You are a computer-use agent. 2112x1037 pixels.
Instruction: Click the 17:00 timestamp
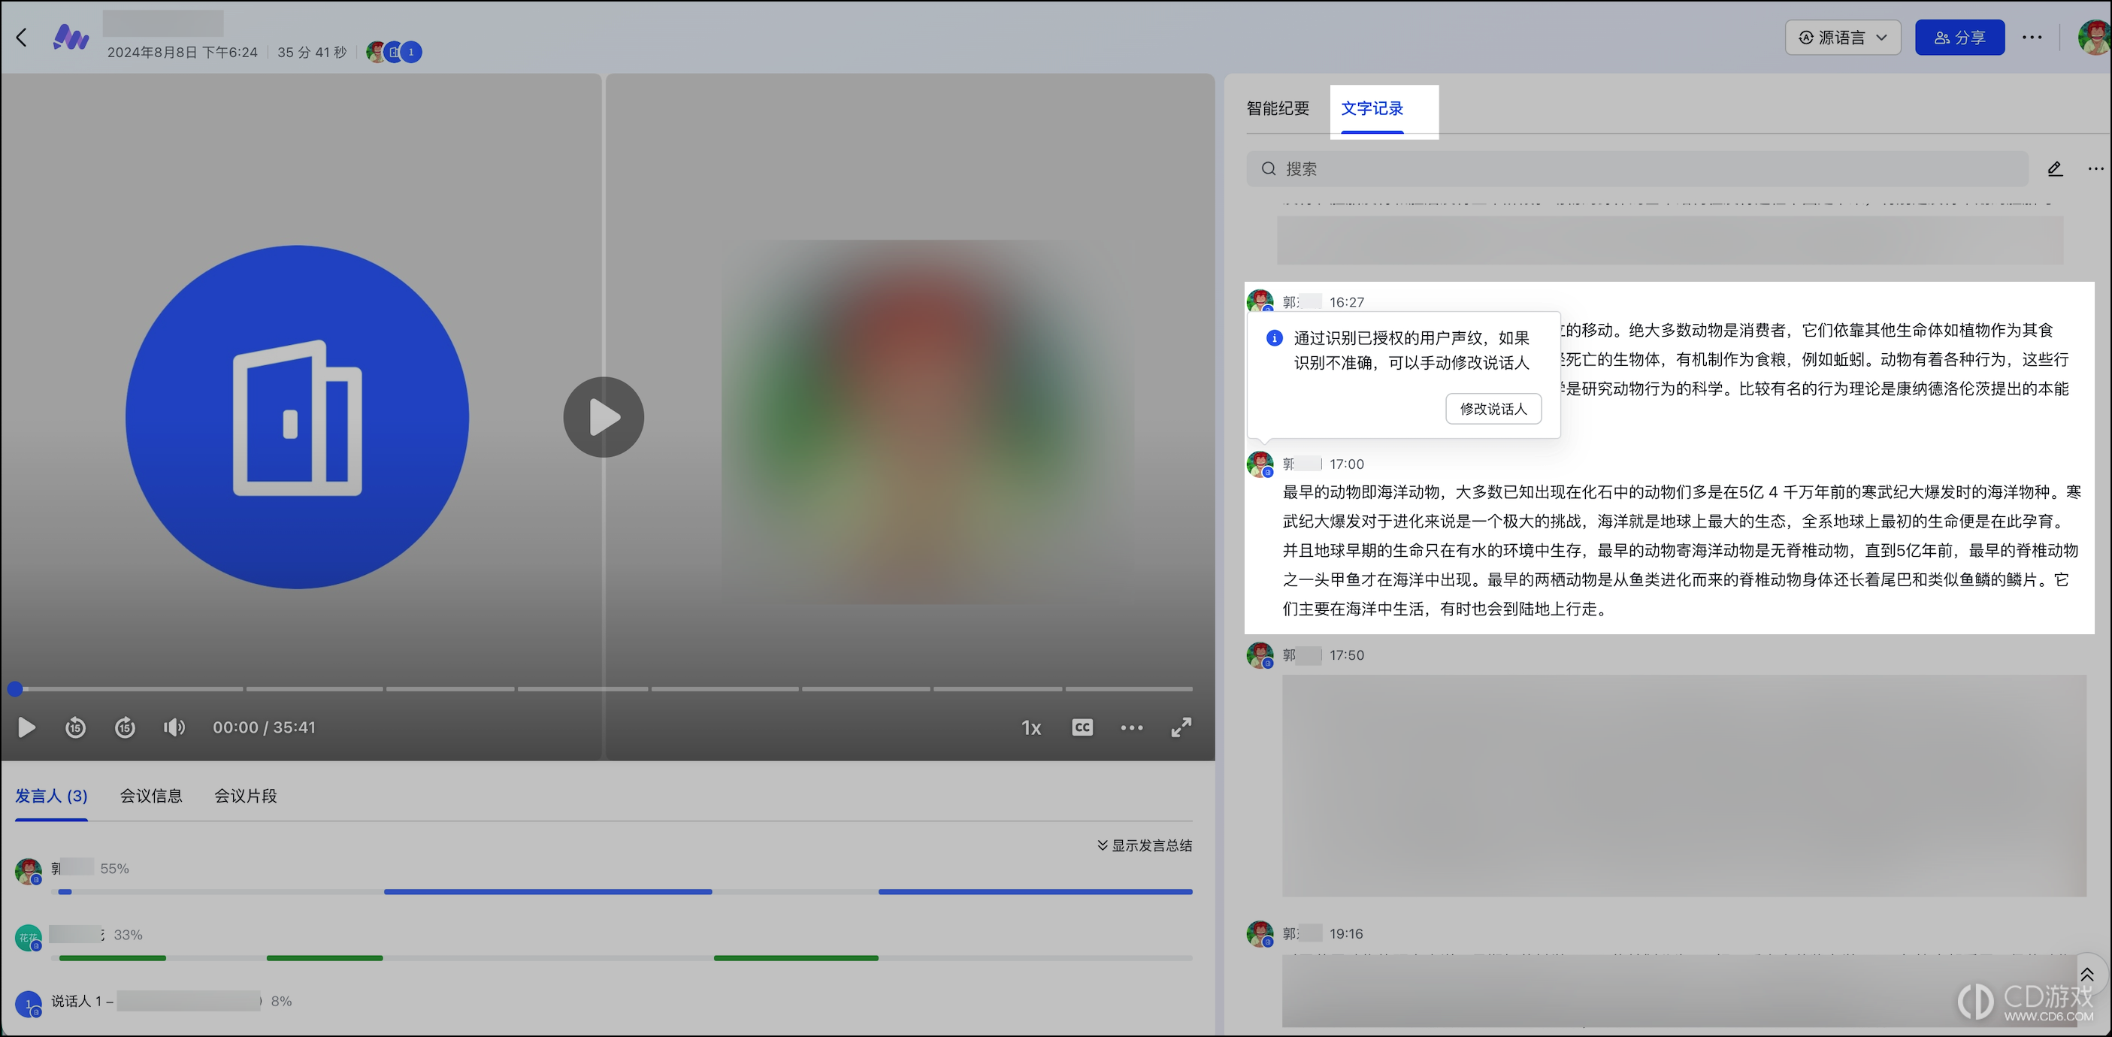click(x=1346, y=464)
